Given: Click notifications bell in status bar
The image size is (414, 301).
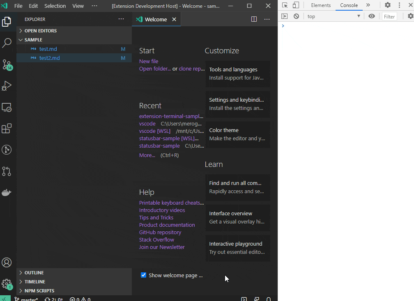Looking at the screenshot, I should (269, 299).
